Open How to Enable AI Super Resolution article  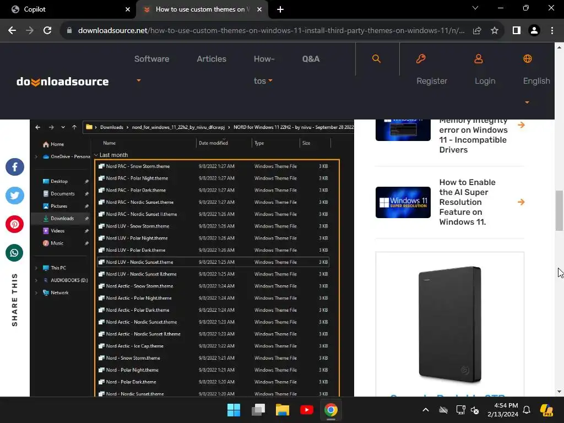(x=467, y=202)
